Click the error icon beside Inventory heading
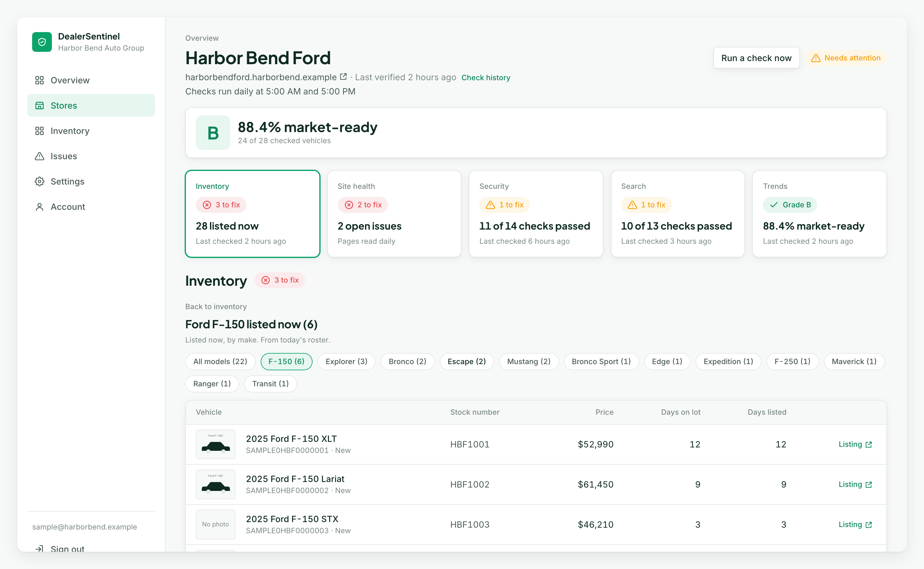Screen dimensions: 924x569 click(x=266, y=280)
